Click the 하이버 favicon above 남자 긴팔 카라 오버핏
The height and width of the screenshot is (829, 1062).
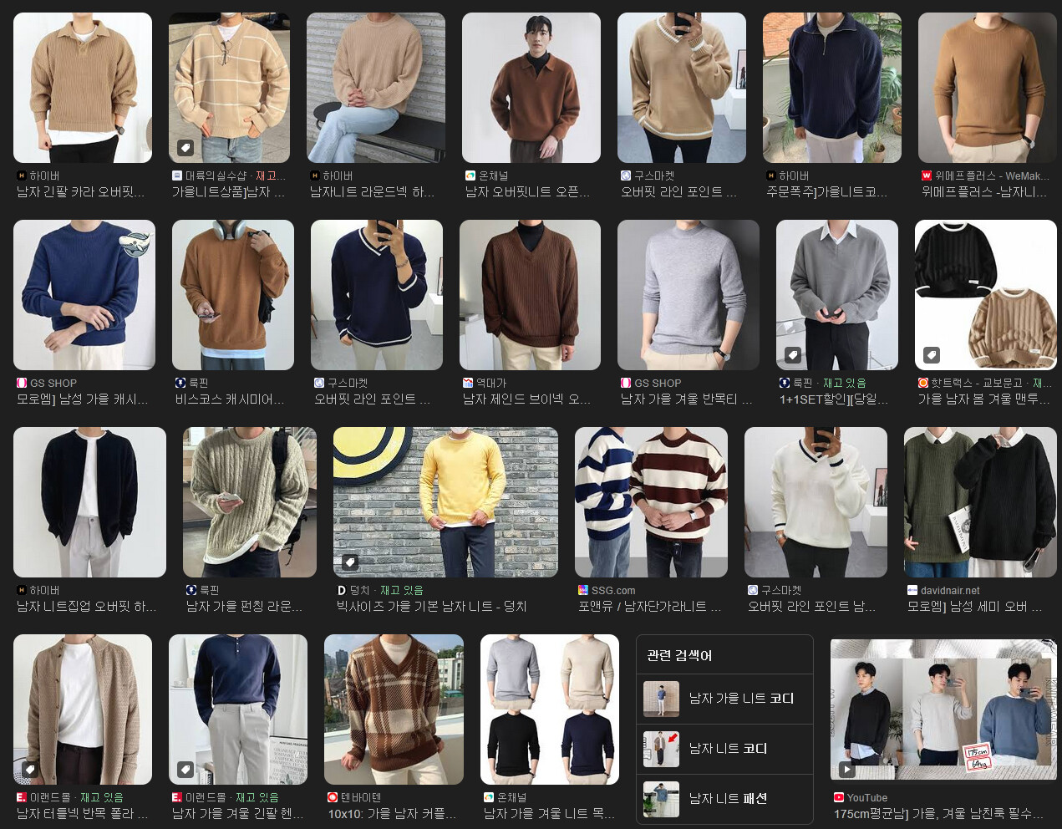coord(22,175)
